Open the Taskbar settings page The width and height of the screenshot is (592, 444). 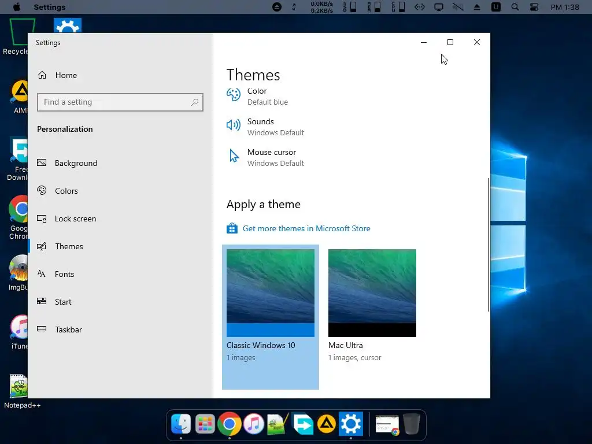pos(68,330)
